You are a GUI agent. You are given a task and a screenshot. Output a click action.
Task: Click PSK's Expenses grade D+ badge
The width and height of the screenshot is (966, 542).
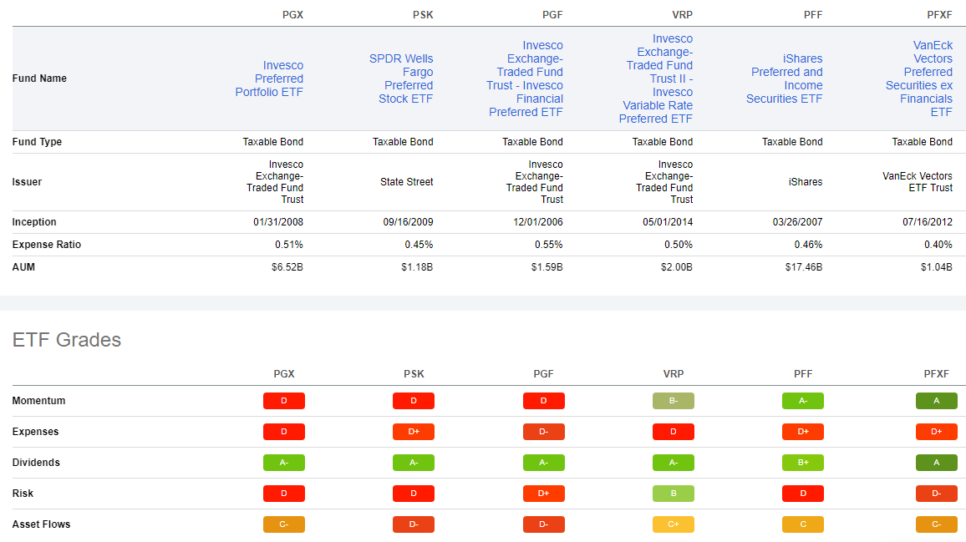(414, 432)
